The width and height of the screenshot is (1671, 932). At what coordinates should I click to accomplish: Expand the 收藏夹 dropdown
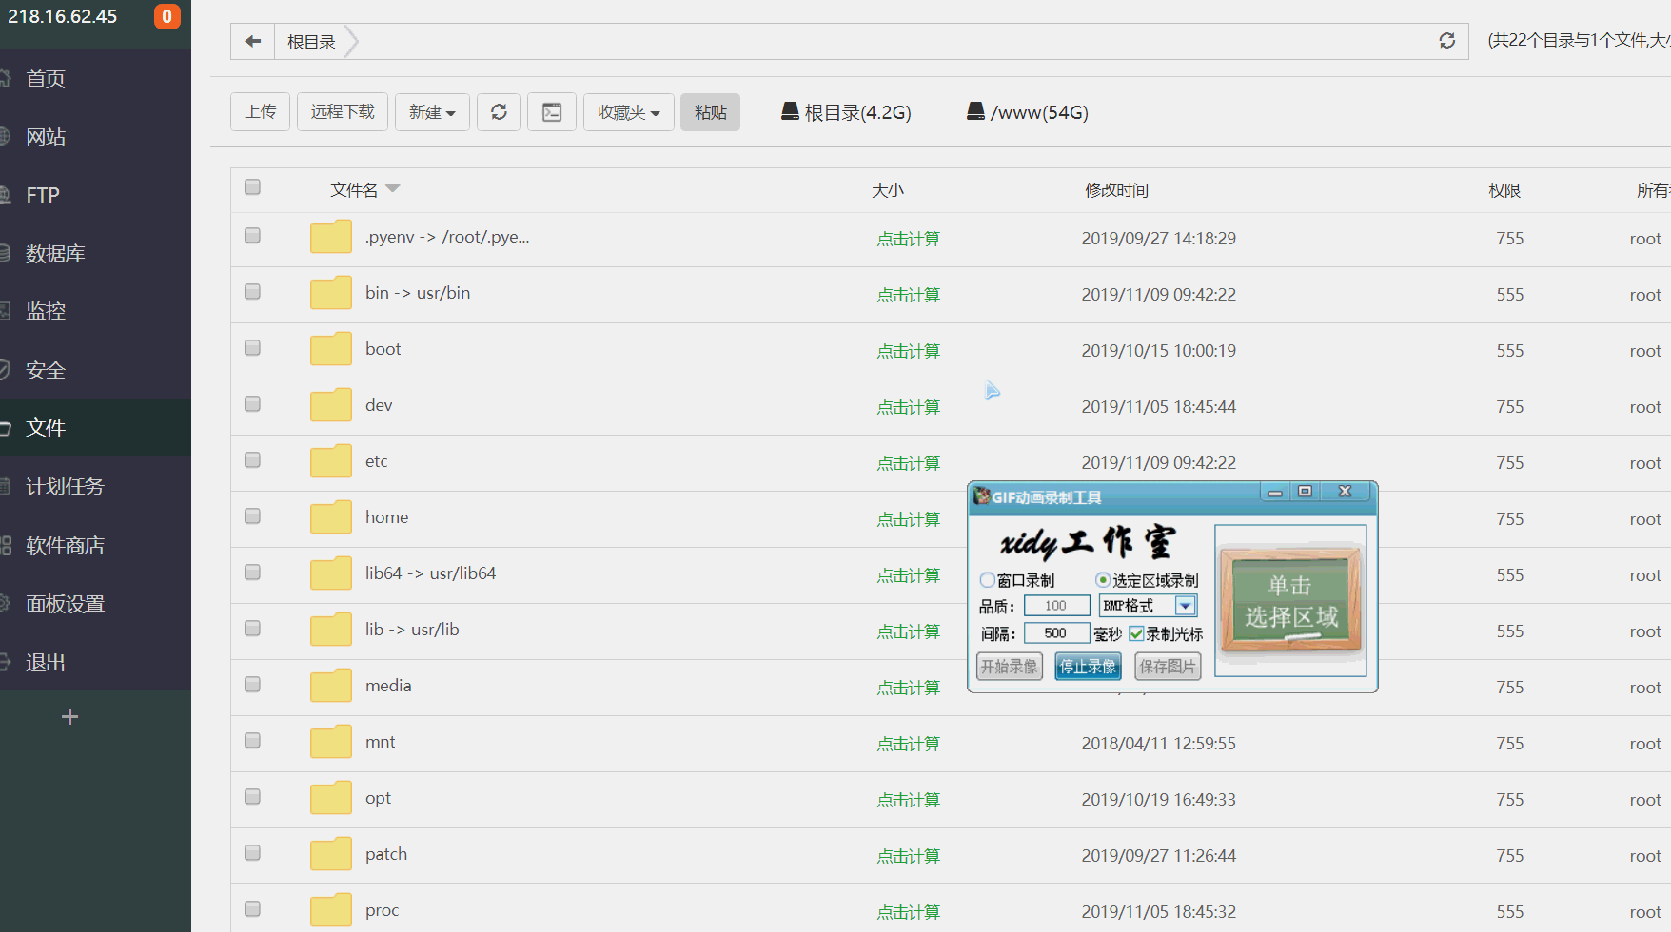629,112
